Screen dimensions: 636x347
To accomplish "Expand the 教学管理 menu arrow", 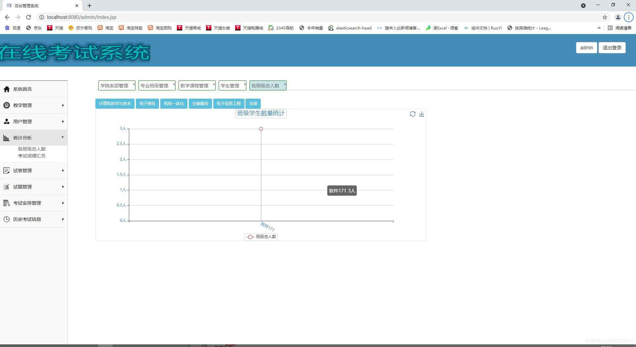I will click(x=63, y=105).
